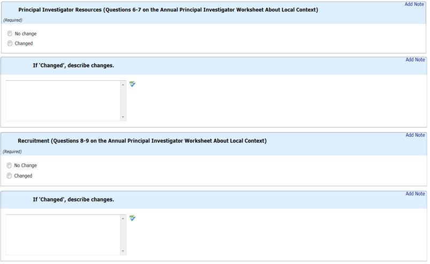430x264 pixels.
Task: Click the 'Principal Investigator Resources' question heading
Action: (x=168, y=10)
